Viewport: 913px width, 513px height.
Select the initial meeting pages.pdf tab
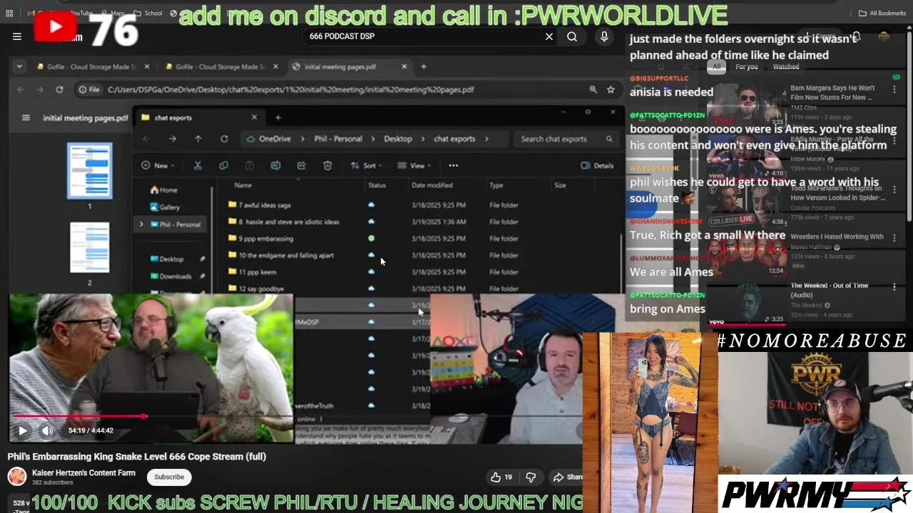coord(340,66)
